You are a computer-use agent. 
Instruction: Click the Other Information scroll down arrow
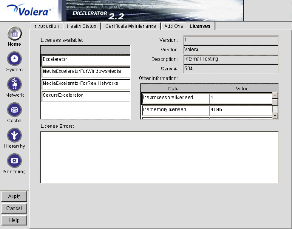[275, 116]
